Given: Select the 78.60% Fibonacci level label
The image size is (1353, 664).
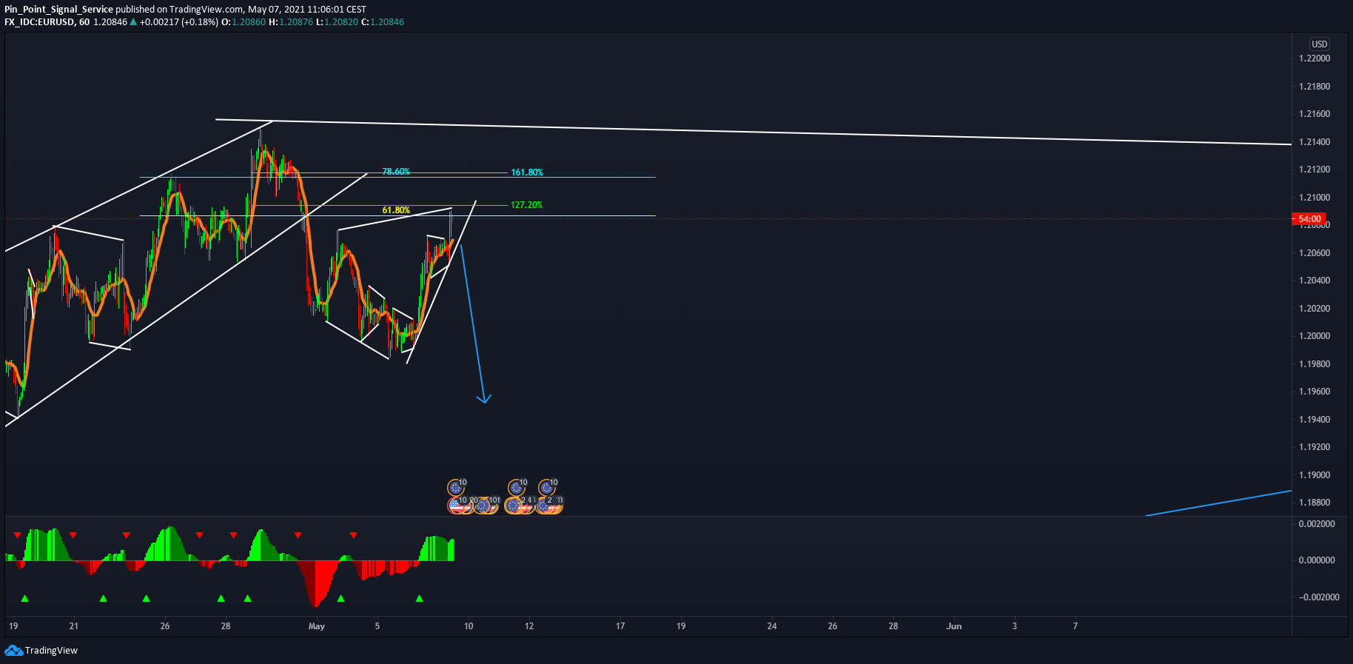Looking at the screenshot, I should 396,172.
